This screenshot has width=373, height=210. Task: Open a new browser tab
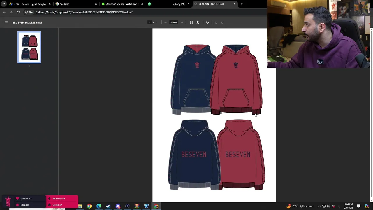coord(242,4)
